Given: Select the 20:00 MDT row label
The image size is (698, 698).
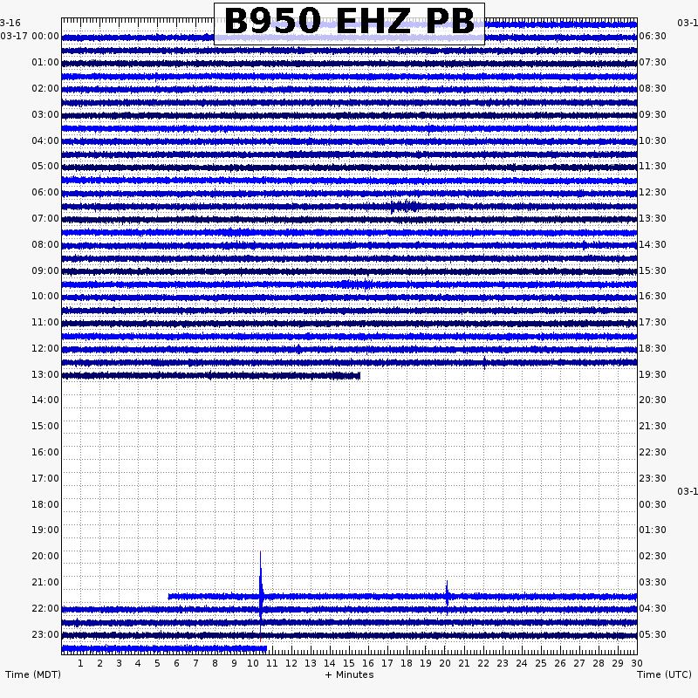Looking at the screenshot, I should [x=45, y=556].
